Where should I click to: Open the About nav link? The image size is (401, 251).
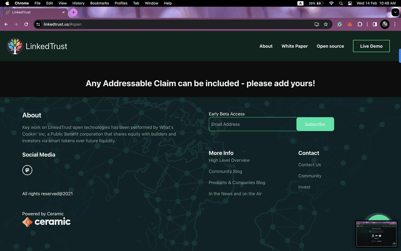[266, 46]
